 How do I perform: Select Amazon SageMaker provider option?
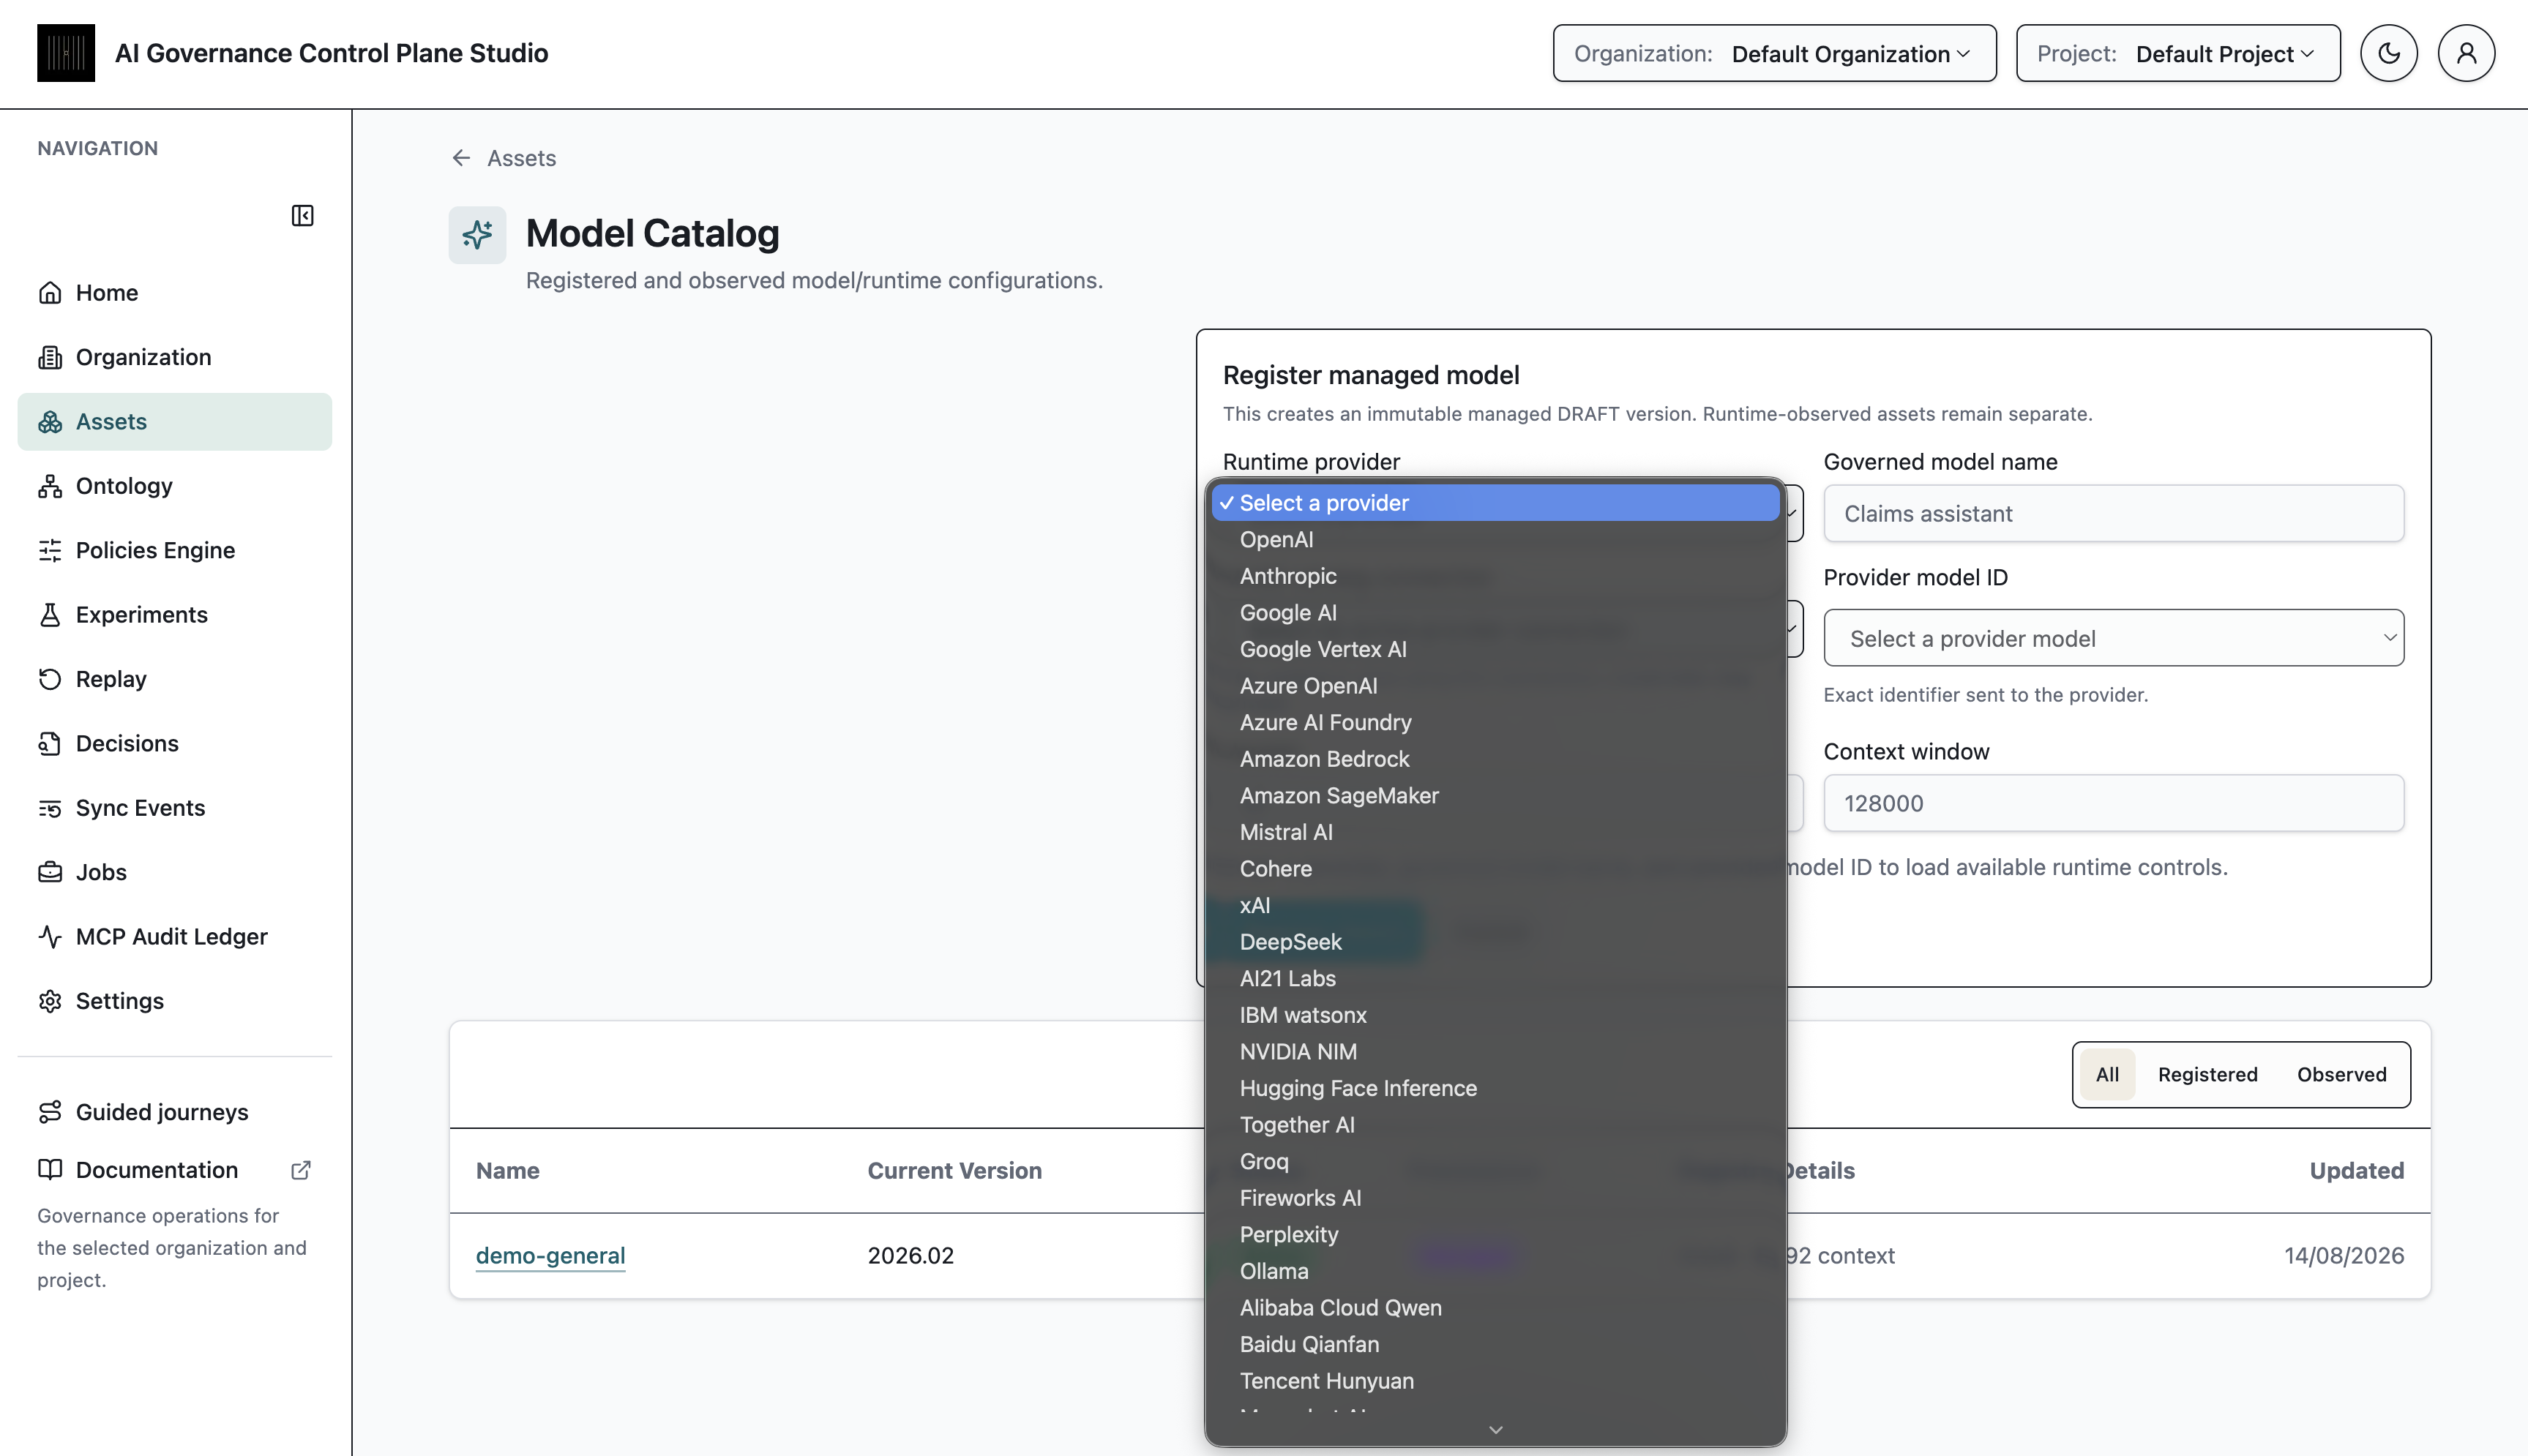point(1495,796)
